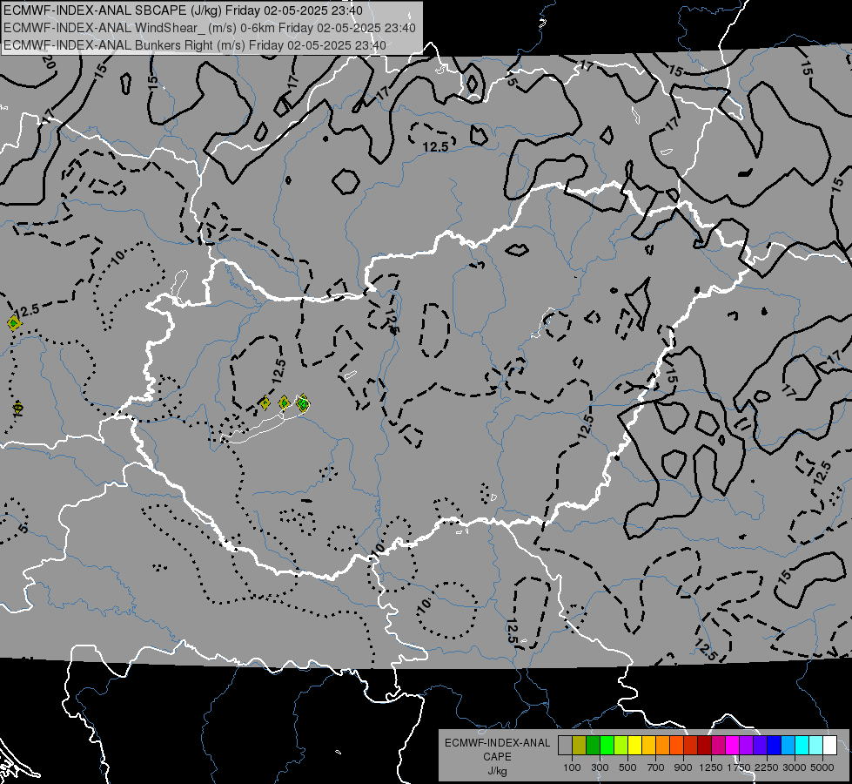Choose the bright cyan legend swatch
The image size is (852, 784).
click(x=802, y=746)
